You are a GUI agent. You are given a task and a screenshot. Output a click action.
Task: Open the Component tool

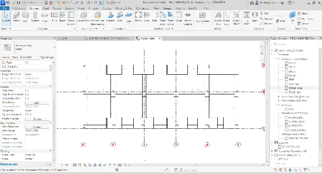click(203, 17)
